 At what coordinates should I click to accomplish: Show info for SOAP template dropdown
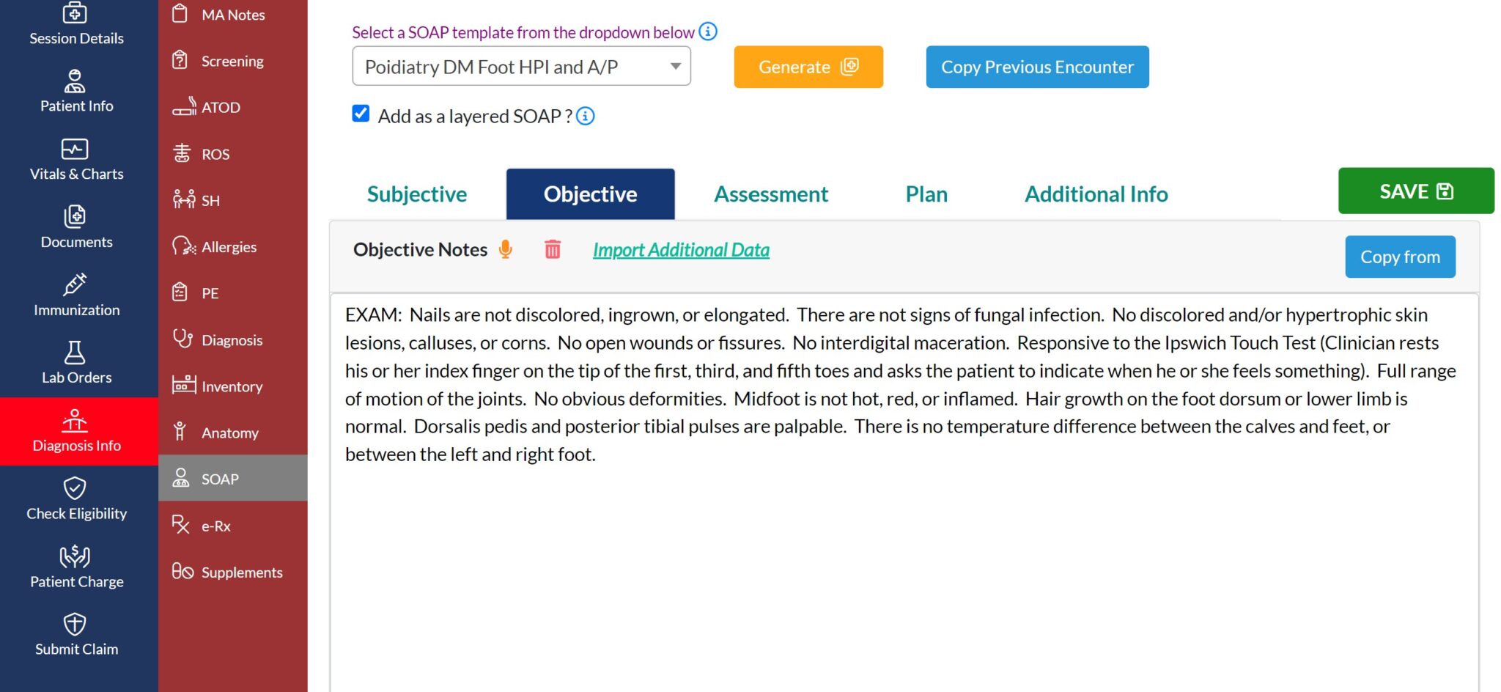pyautogui.click(x=708, y=32)
